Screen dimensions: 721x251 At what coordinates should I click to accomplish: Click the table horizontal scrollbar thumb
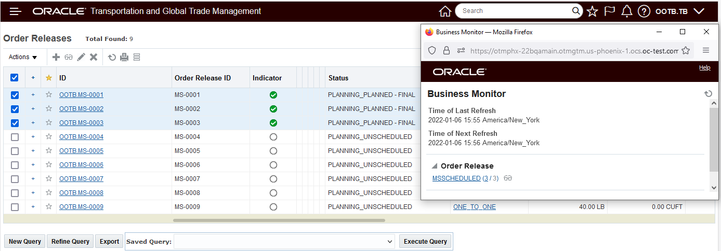tap(279, 220)
